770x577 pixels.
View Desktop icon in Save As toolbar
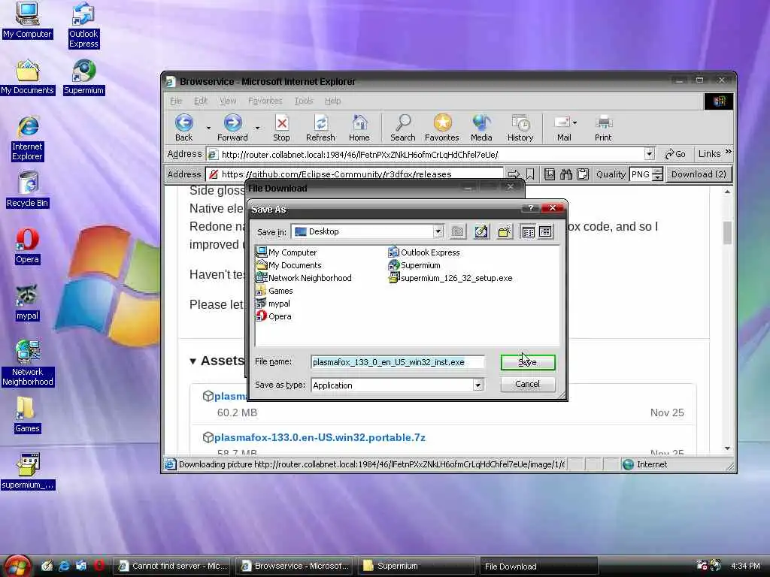481,231
